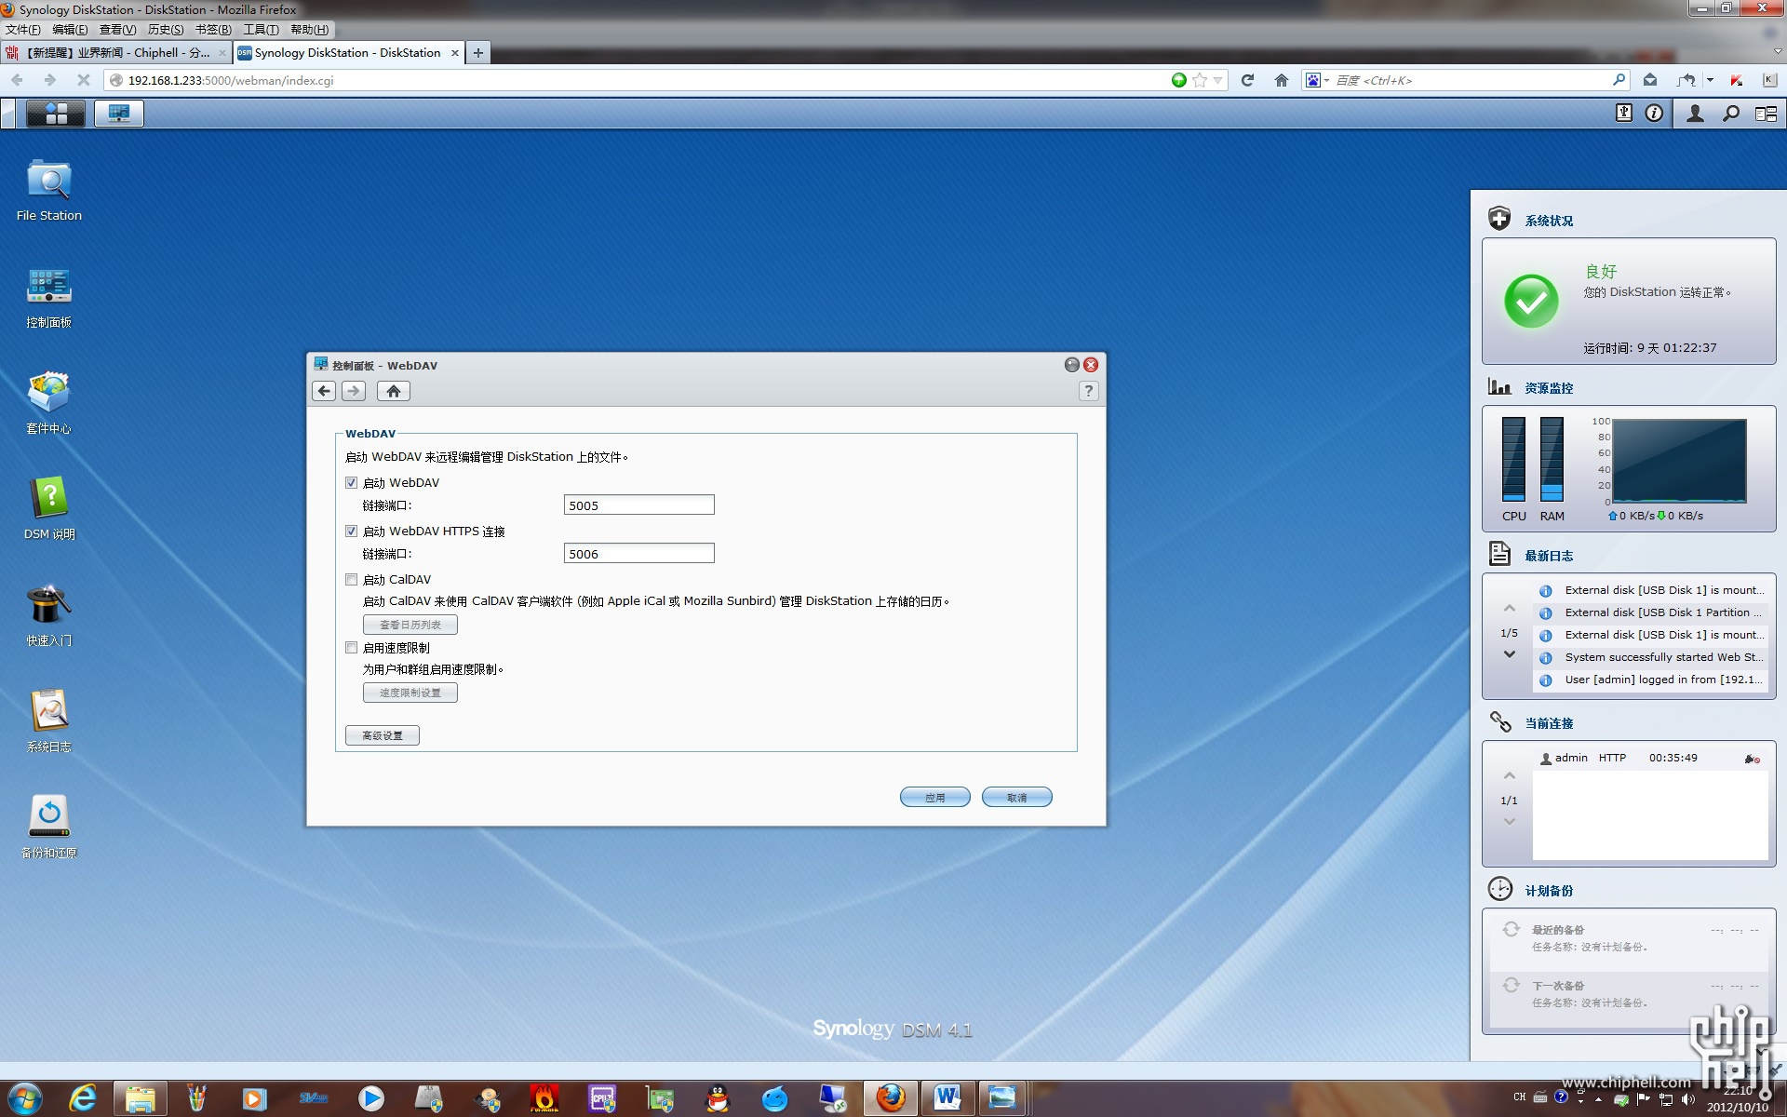1787x1117 pixels.
Task: Open the 工具(T) menu
Action: pos(261,30)
